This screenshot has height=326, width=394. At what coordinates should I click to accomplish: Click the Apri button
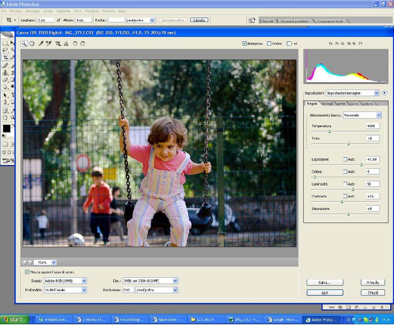pyautogui.click(x=325, y=293)
